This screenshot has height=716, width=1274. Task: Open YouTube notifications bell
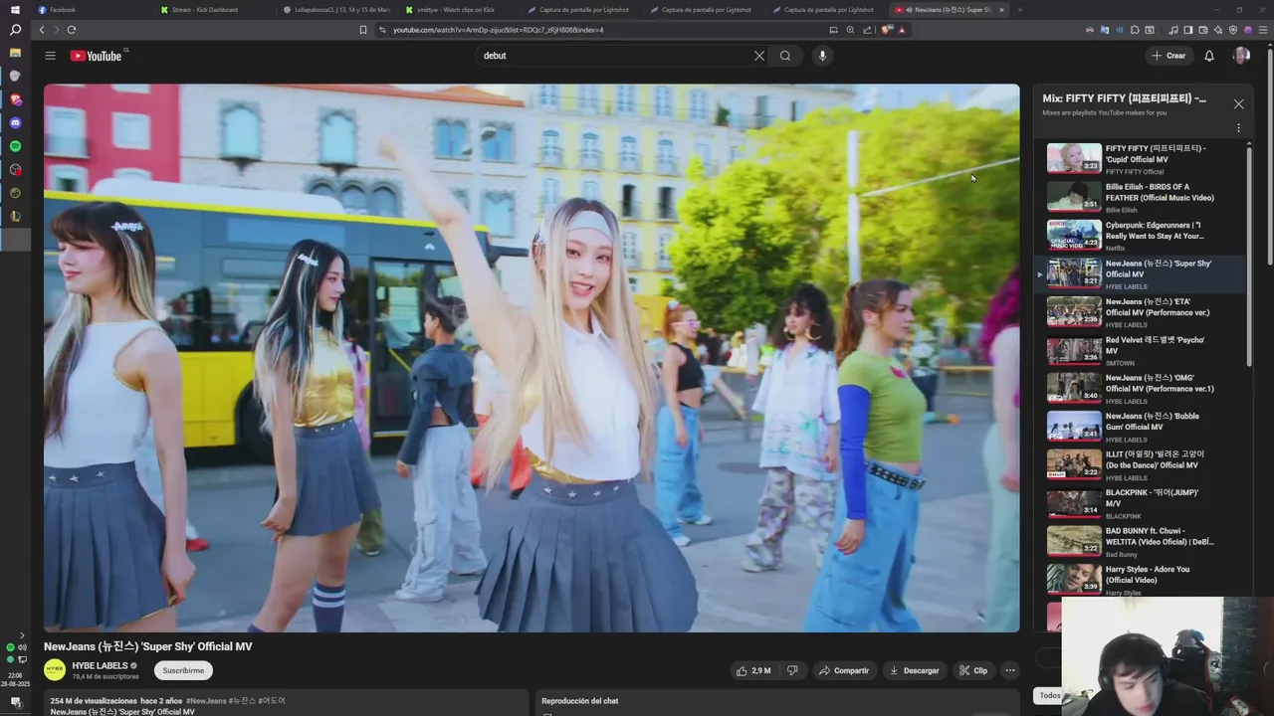(1209, 56)
